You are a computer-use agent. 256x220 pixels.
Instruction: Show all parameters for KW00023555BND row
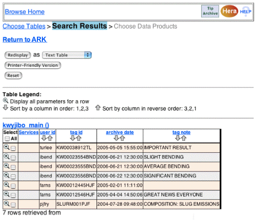tap(6, 166)
